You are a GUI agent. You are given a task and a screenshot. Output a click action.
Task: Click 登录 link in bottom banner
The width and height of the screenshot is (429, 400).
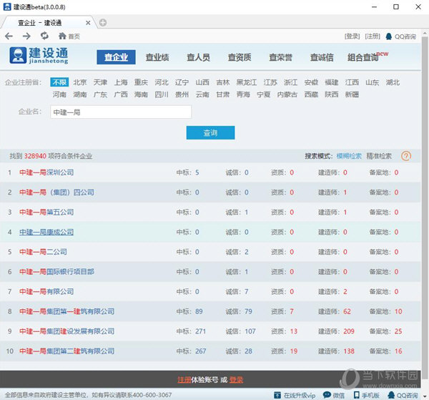[236, 380]
